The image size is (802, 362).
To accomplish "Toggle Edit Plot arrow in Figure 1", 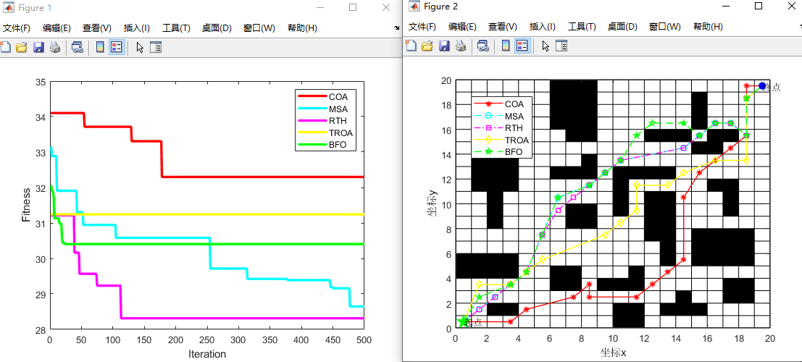I will pos(139,48).
